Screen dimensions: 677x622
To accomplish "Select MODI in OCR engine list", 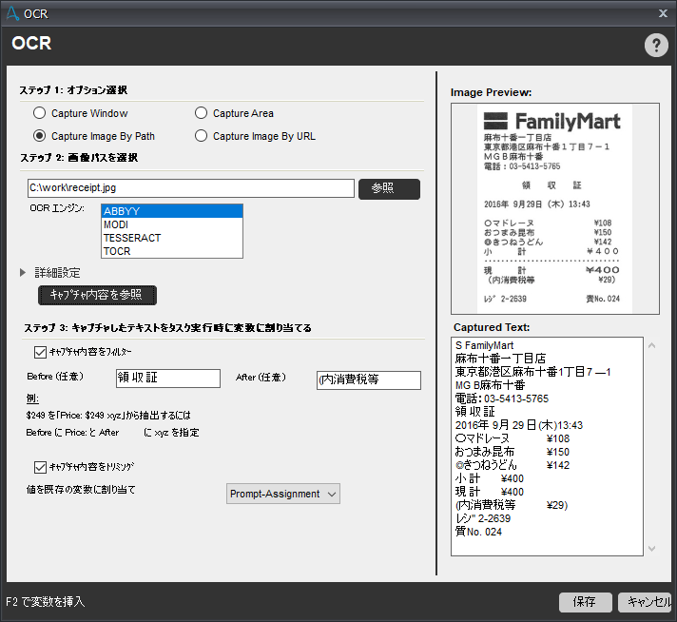I will click(x=171, y=224).
